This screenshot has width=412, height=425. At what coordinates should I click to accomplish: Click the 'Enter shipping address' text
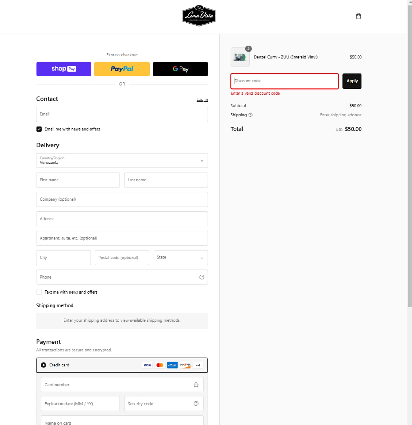click(x=341, y=115)
